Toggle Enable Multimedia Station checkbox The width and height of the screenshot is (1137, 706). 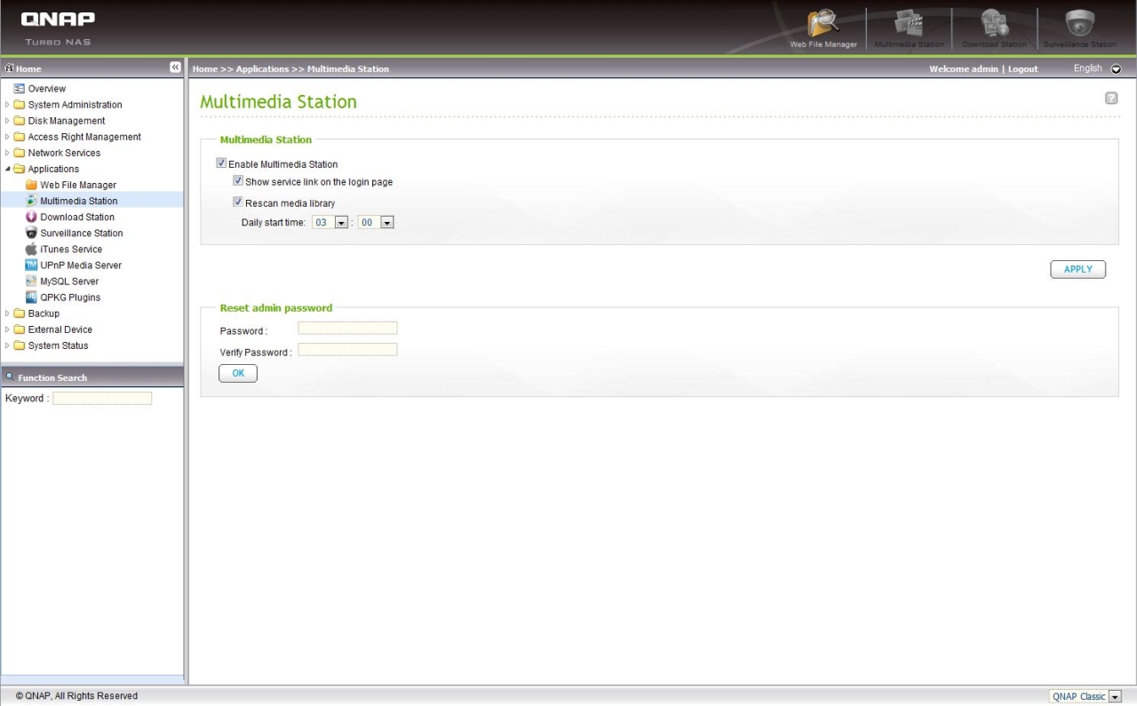[x=221, y=163]
